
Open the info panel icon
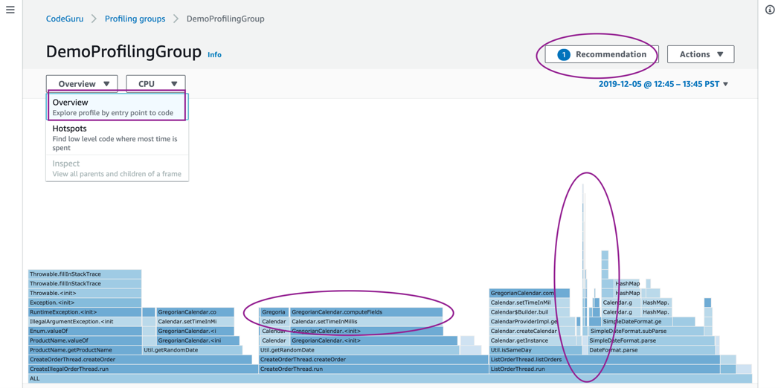point(770,10)
